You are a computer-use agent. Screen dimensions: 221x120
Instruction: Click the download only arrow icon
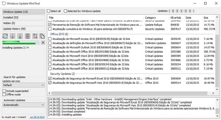tap(13, 36)
